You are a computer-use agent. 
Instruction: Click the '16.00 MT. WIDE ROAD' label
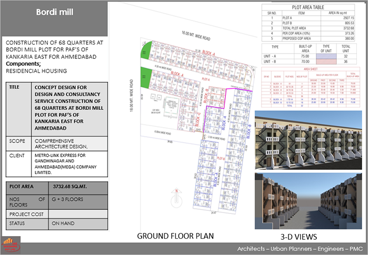(196, 36)
